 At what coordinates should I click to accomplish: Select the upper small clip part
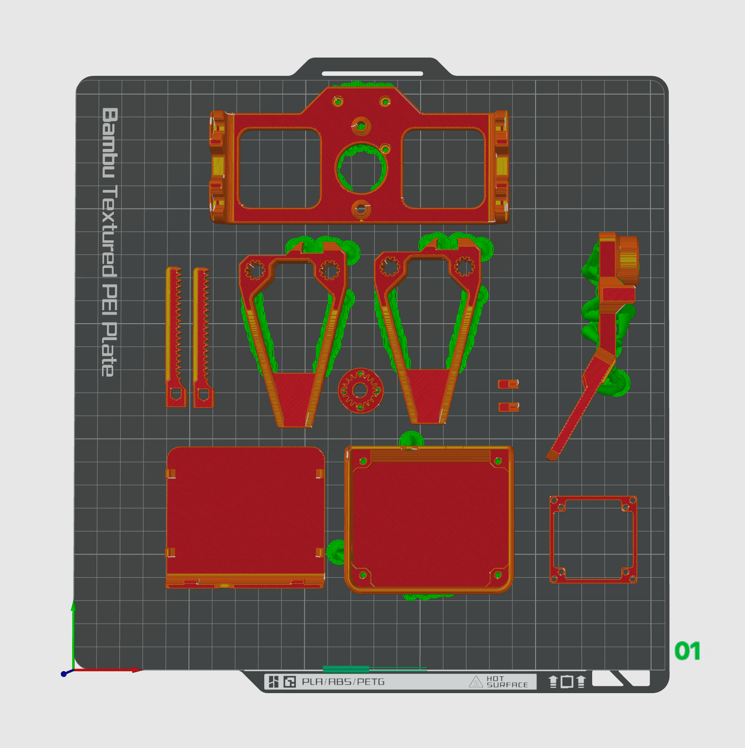coord(508,384)
